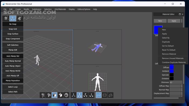The image size is (189, 106).
Task: Click the Normal Map field
Action: tap(175, 90)
